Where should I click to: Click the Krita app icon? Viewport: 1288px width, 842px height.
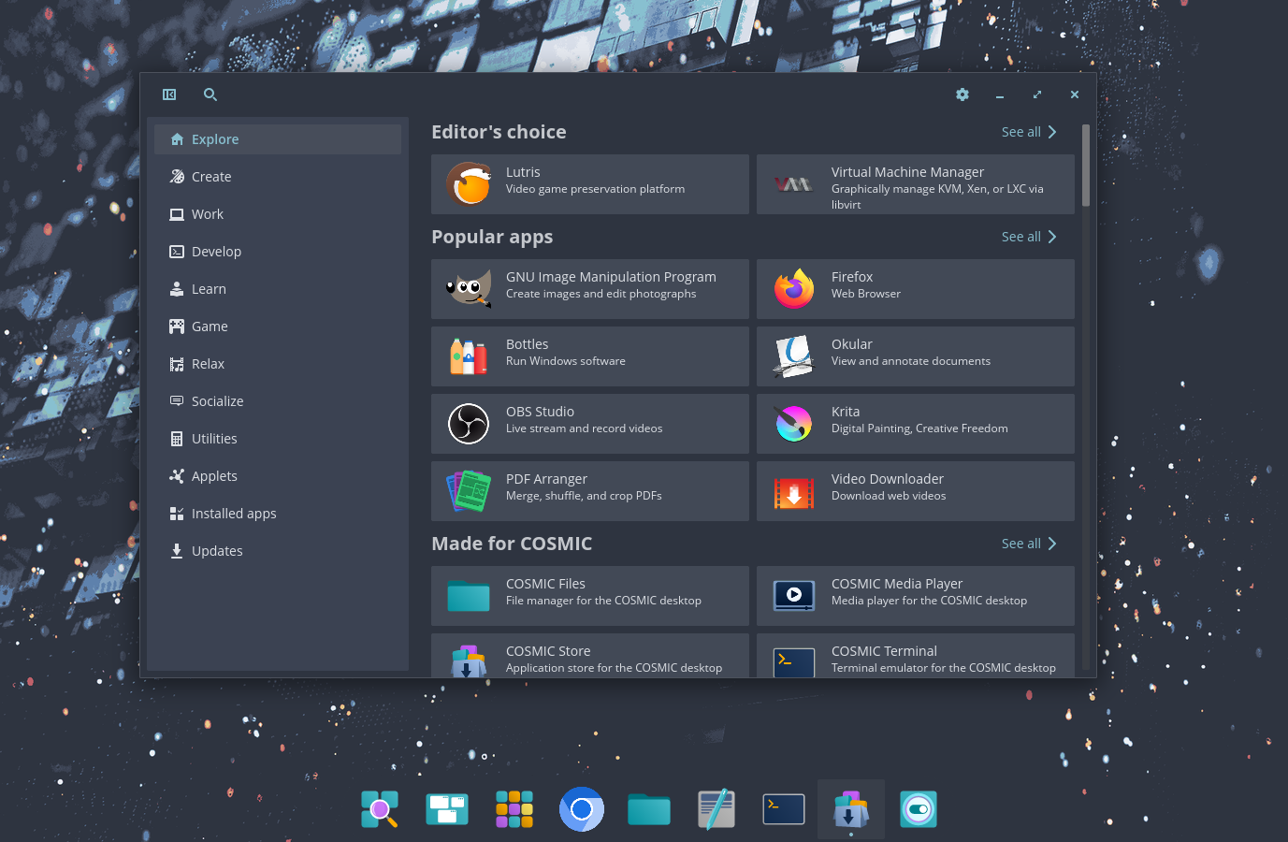[794, 424]
